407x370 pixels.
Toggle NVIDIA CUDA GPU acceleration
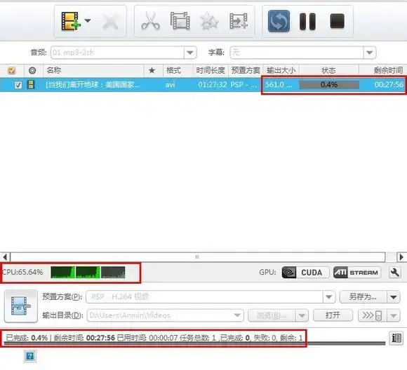pyautogui.click(x=305, y=273)
